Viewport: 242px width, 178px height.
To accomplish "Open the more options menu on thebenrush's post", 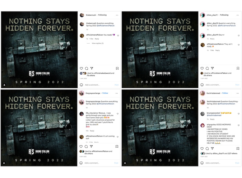I will pos(117,15).
